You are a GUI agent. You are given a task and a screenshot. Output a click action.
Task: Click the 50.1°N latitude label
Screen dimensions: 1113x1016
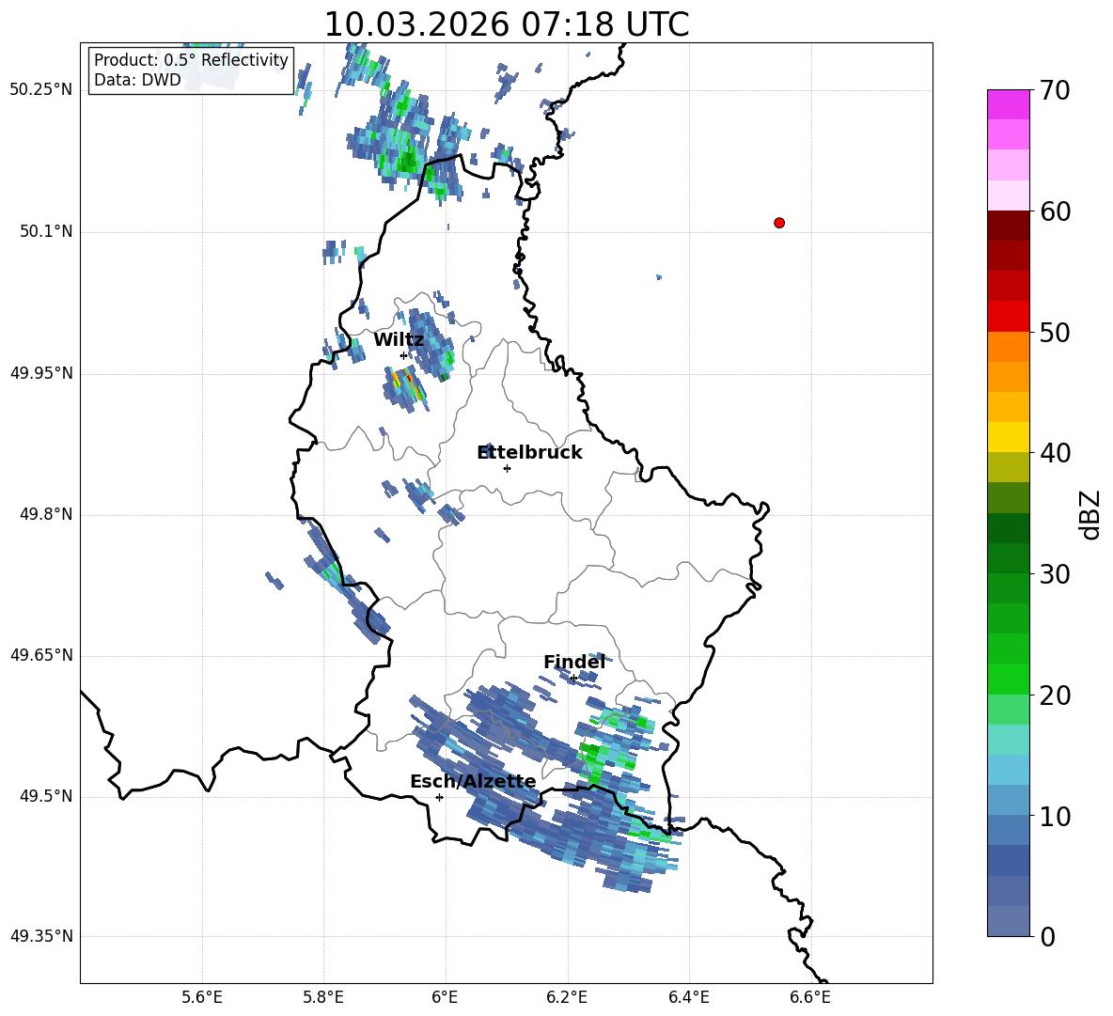click(x=46, y=232)
